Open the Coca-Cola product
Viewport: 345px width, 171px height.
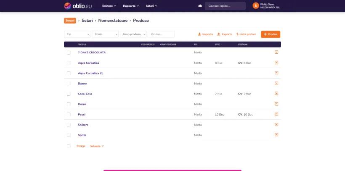(85, 94)
